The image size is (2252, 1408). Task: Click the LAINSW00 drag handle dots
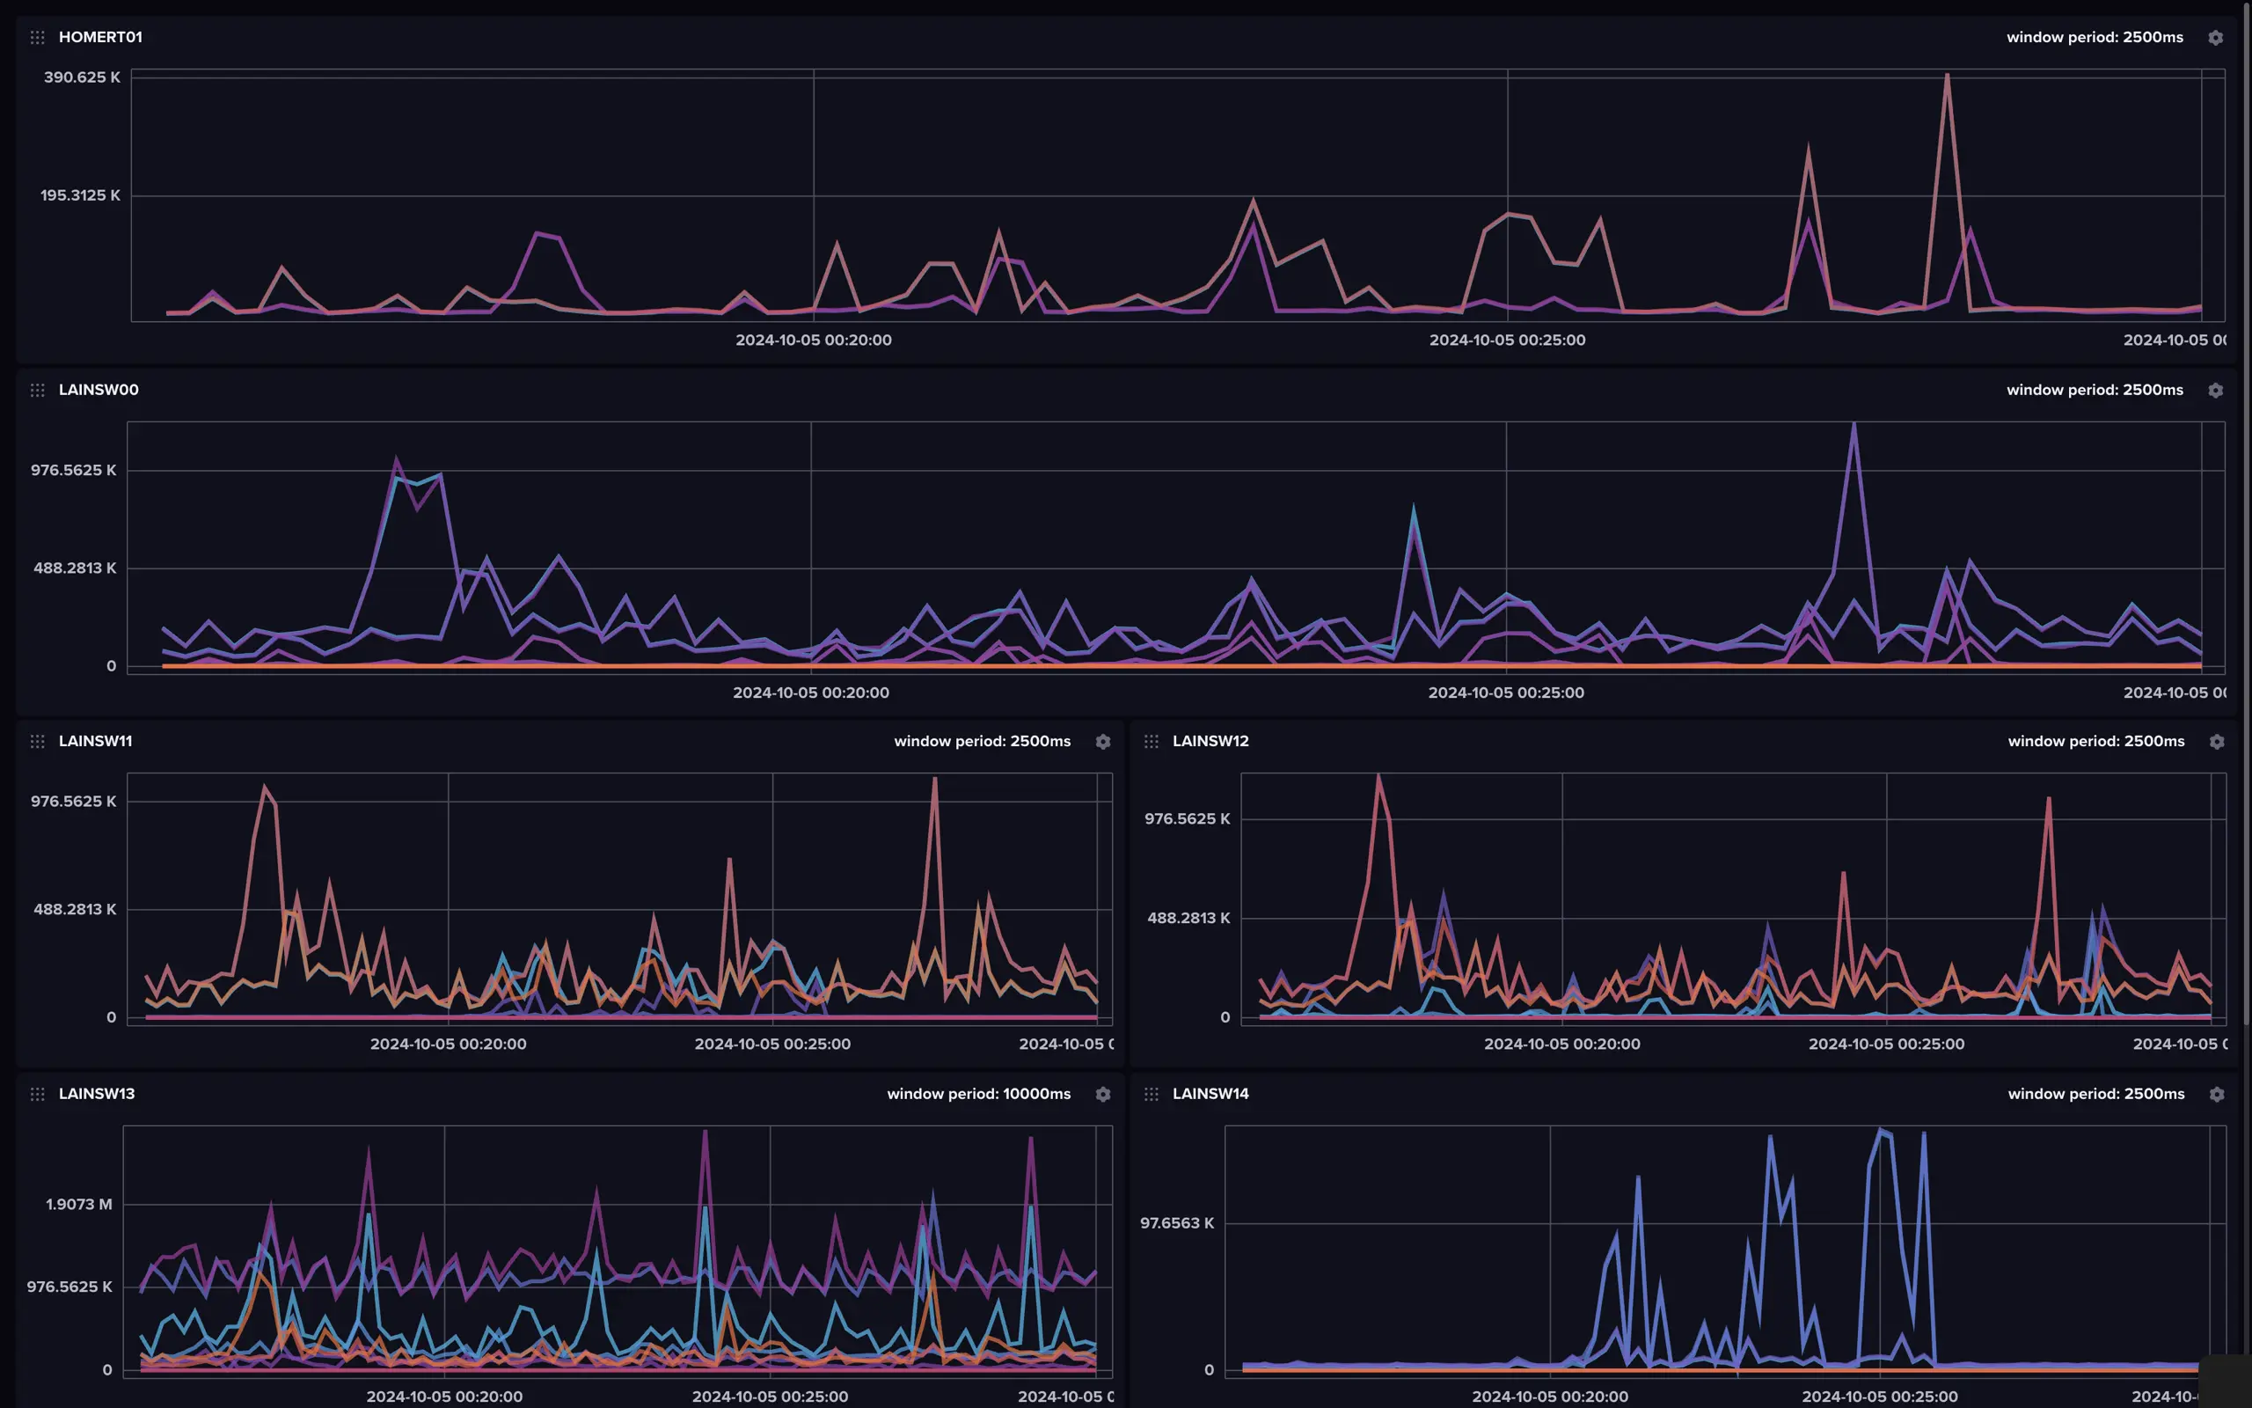37,390
